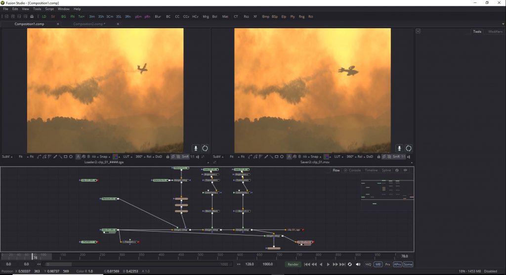
Task: Open SubV dropdown in left viewer
Action: [7, 157]
